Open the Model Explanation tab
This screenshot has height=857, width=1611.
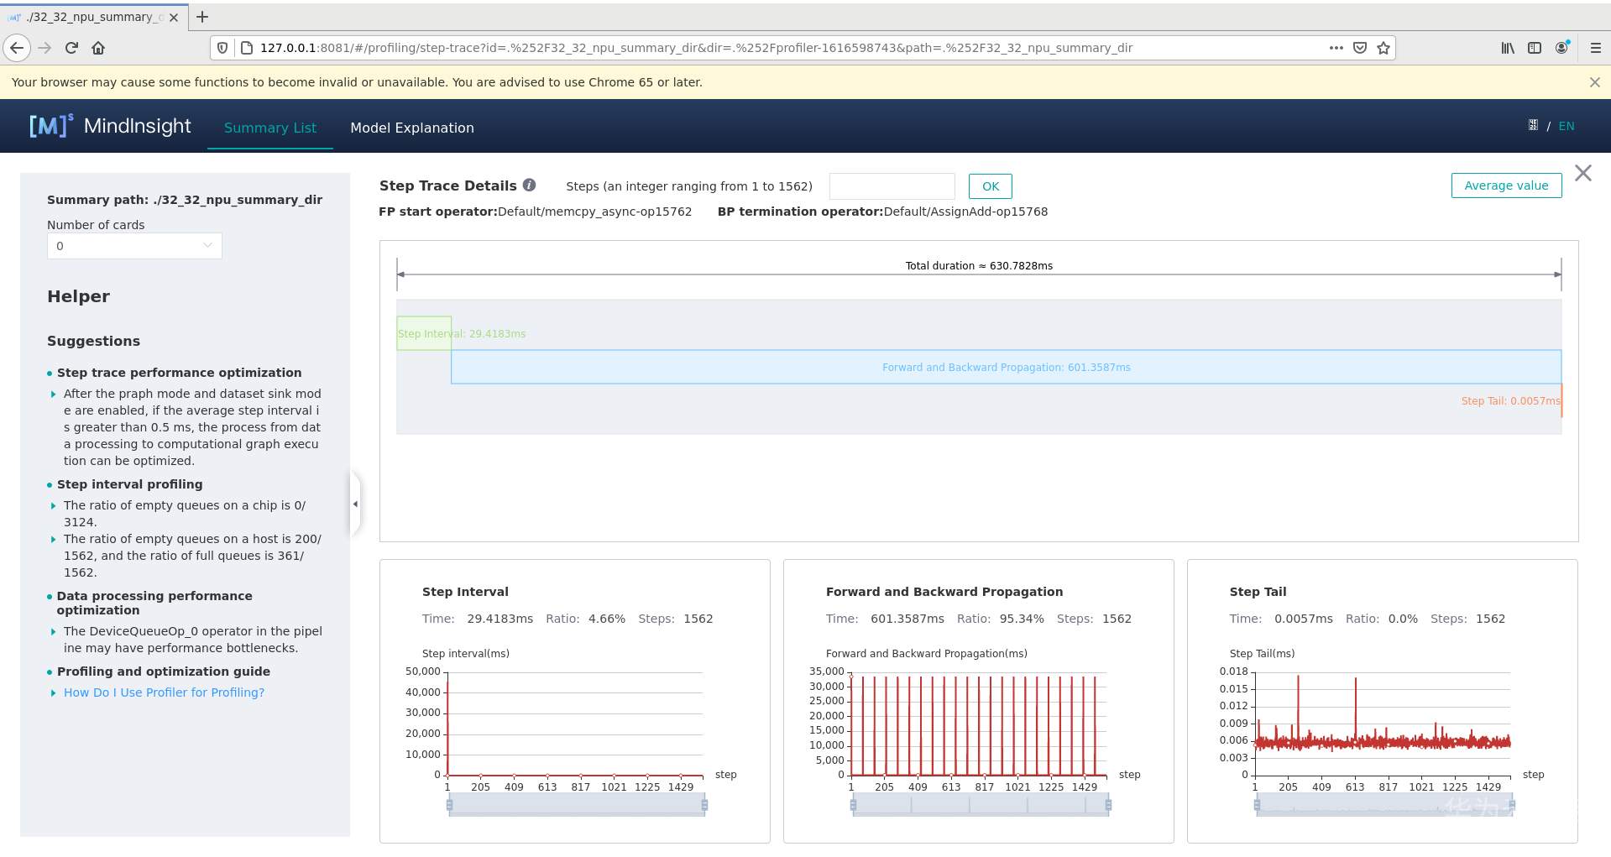click(411, 128)
